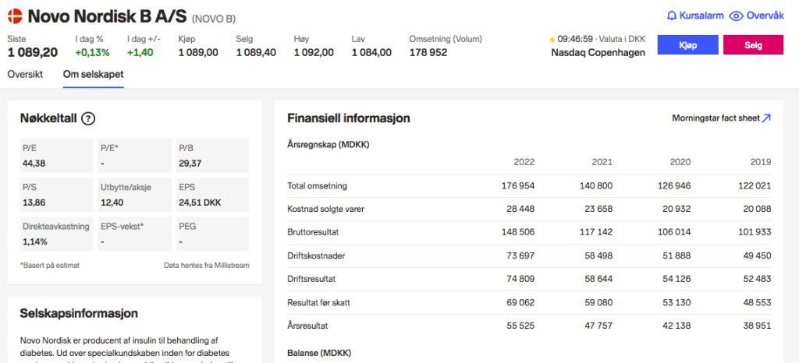Open the Morningstar fact sheet link
799x363 pixels.
(x=715, y=118)
